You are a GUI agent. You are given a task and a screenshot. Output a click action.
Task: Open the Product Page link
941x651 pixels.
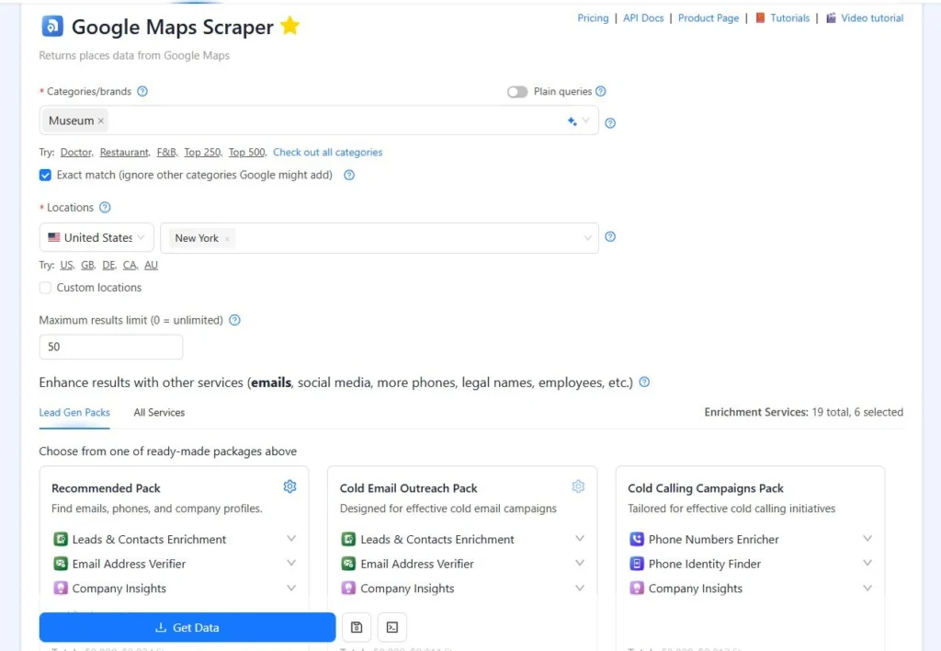click(x=709, y=18)
